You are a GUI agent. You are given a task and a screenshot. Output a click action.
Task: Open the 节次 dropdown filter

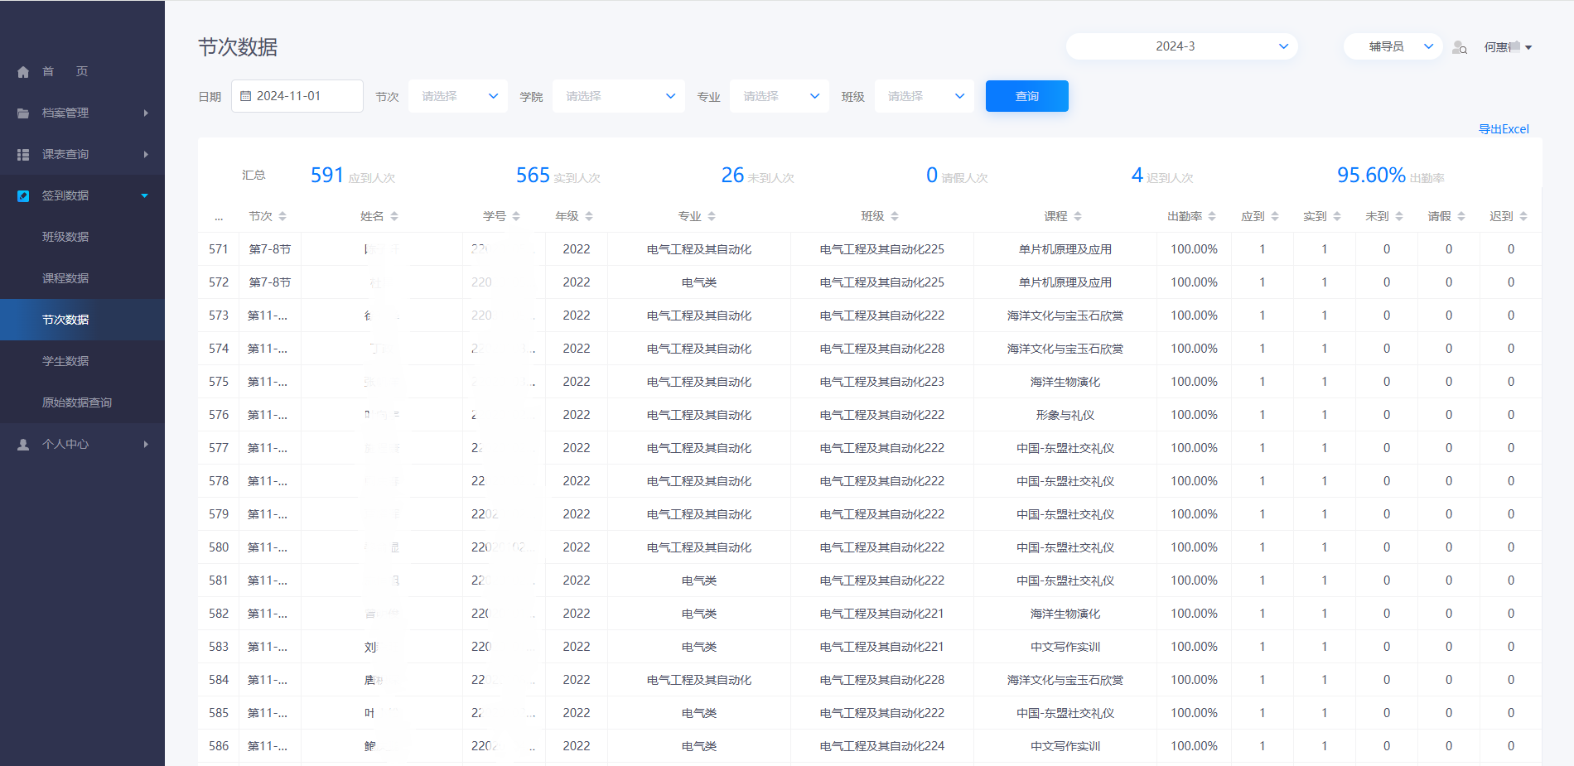(457, 96)
